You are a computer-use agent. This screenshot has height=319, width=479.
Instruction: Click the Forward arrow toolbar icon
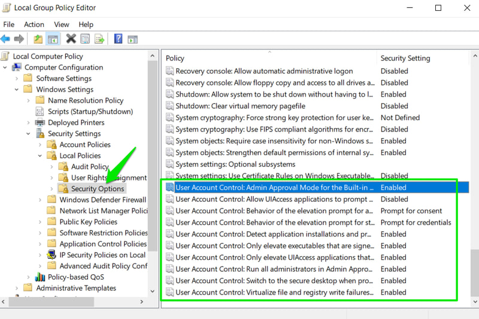pyautogui.click(x=19, y=39)
